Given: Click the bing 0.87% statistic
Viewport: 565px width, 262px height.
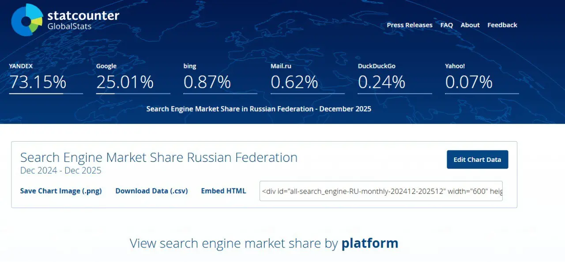Looking at the screenshot, I should click(220, 78).
